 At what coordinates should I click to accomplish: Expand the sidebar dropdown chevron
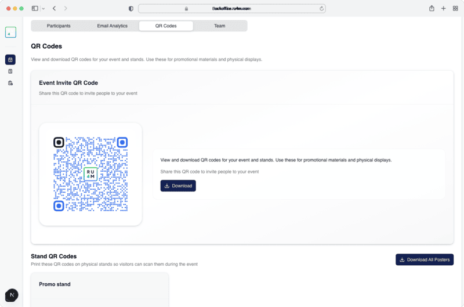pyautogui.click(x=43, y=9)
